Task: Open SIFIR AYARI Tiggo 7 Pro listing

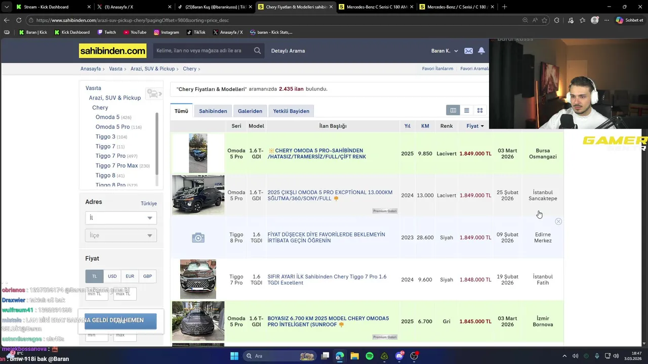Action: tap(327, 280)
